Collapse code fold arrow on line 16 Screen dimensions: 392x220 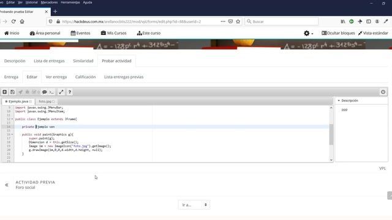pyautogui.click(x=12, y=134)
